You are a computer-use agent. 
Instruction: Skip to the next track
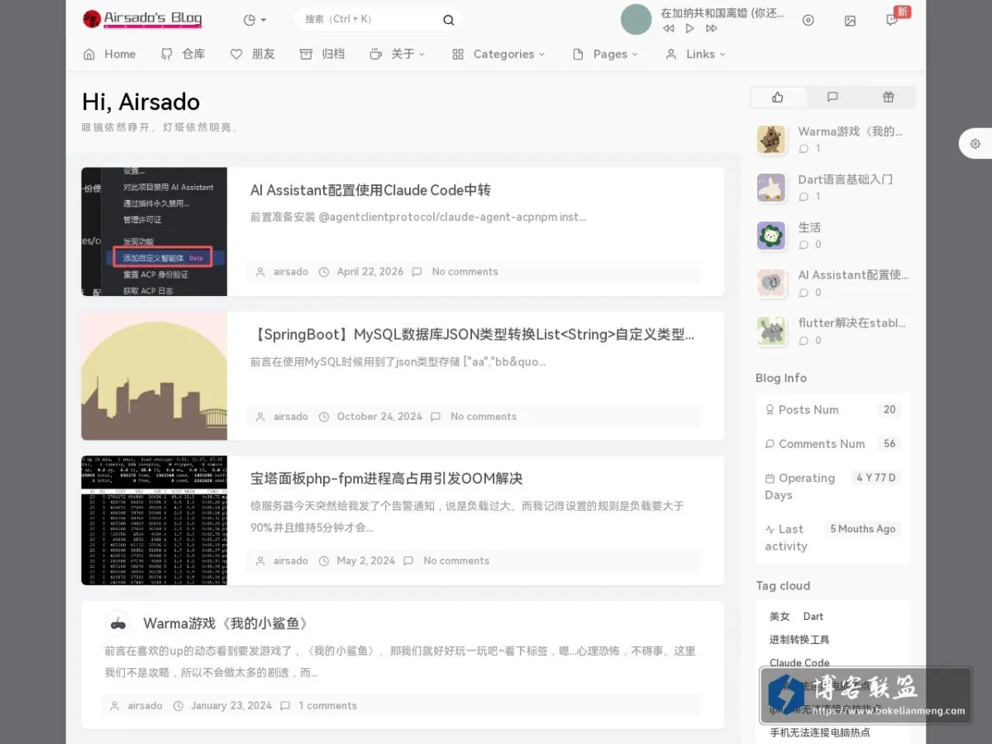pyautogui.click(x=711, y=28)
